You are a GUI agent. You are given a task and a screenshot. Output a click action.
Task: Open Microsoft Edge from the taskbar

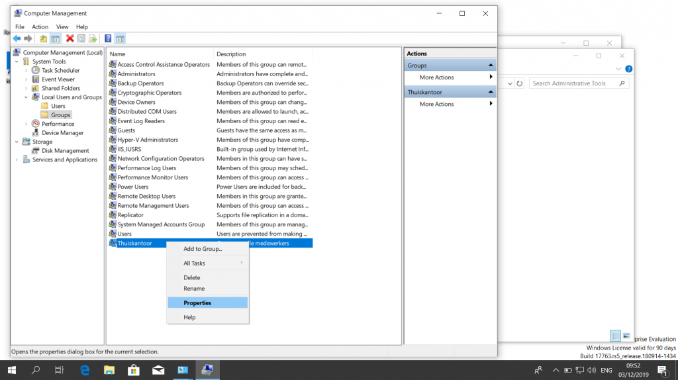[x=85, y=370]
